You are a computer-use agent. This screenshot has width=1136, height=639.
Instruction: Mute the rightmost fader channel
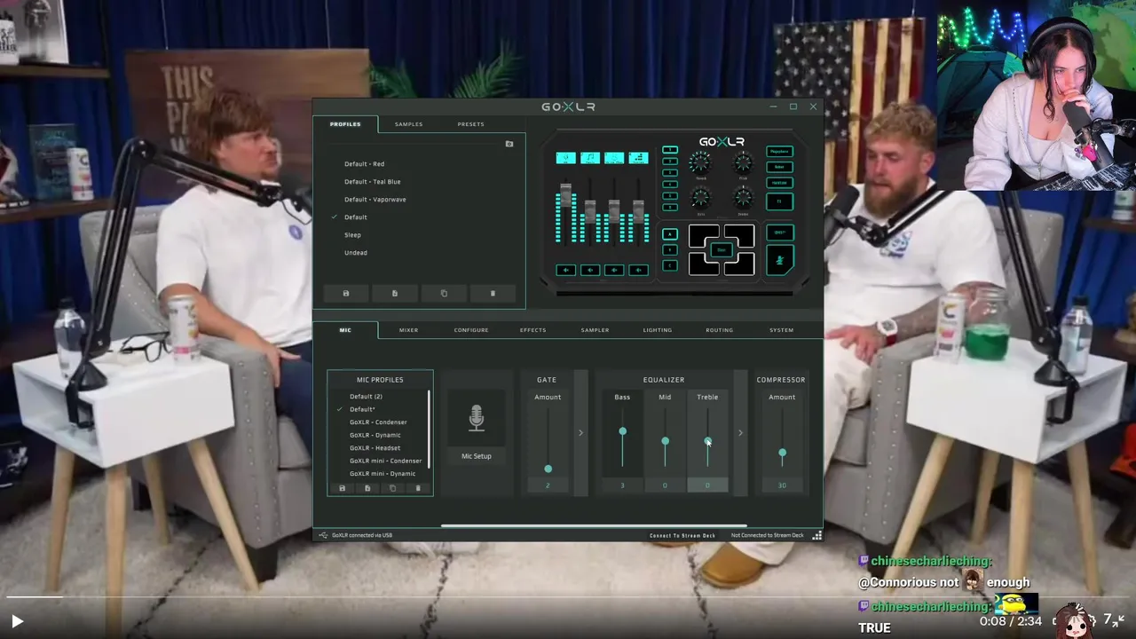click(638, 270)
